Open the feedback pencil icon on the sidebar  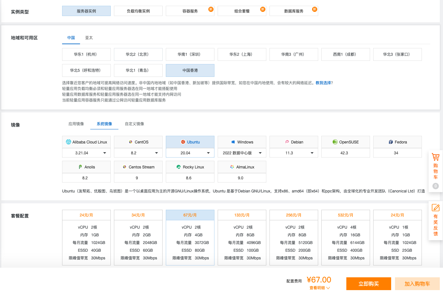tap(436, 208)
